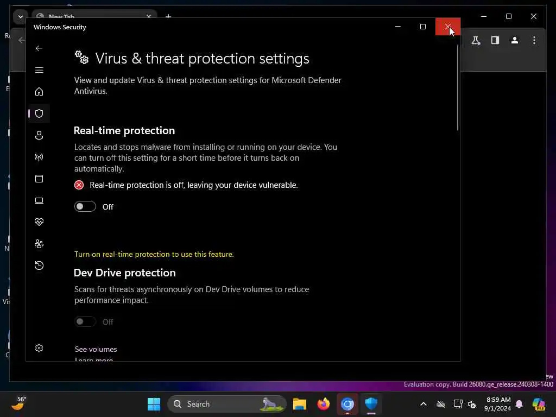This screenshot has height=417, width=556.
Task: Click the See volumes link
Action: [96, 349]
